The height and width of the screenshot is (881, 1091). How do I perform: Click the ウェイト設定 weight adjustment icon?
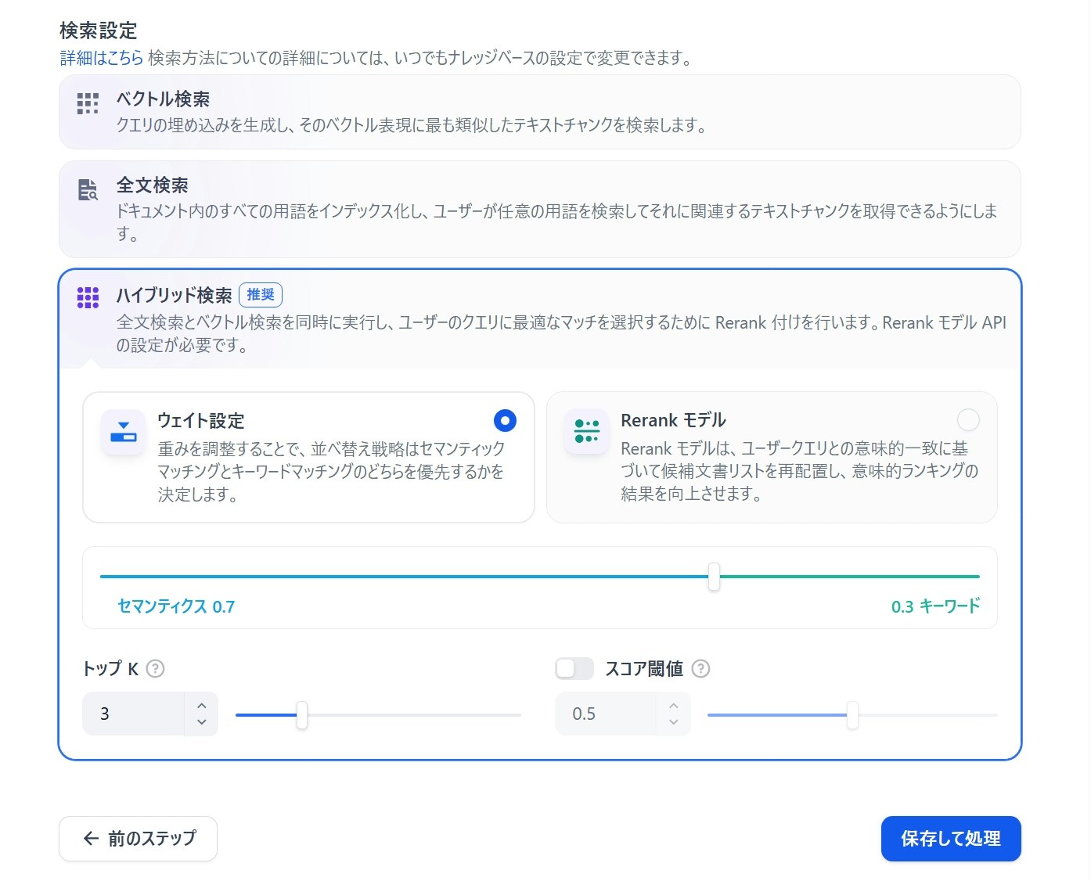123,432
